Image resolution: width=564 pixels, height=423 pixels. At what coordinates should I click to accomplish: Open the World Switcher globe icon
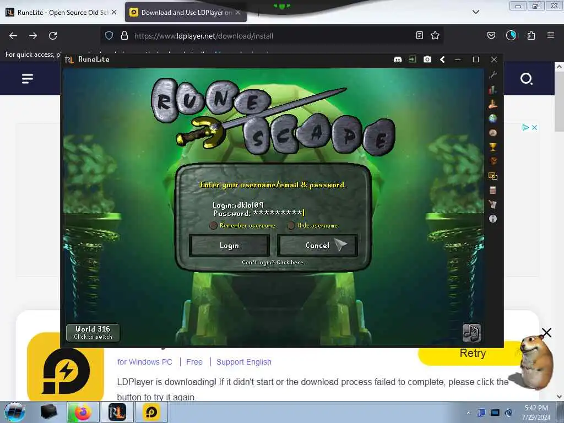pyautogui.click(x=493, y=118)
